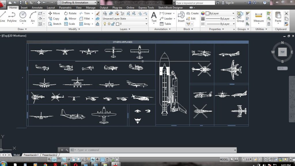Click the Paste clipboard icon
295x166 pixels.
coord(278,17)
